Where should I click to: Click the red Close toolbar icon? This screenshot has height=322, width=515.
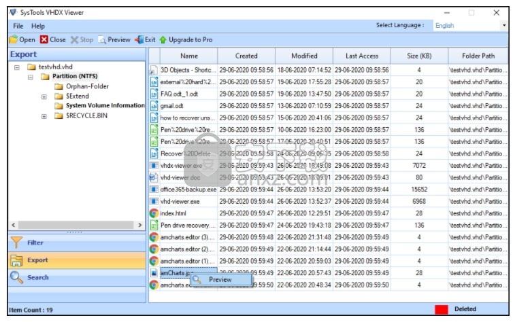(x=44, y=39)
